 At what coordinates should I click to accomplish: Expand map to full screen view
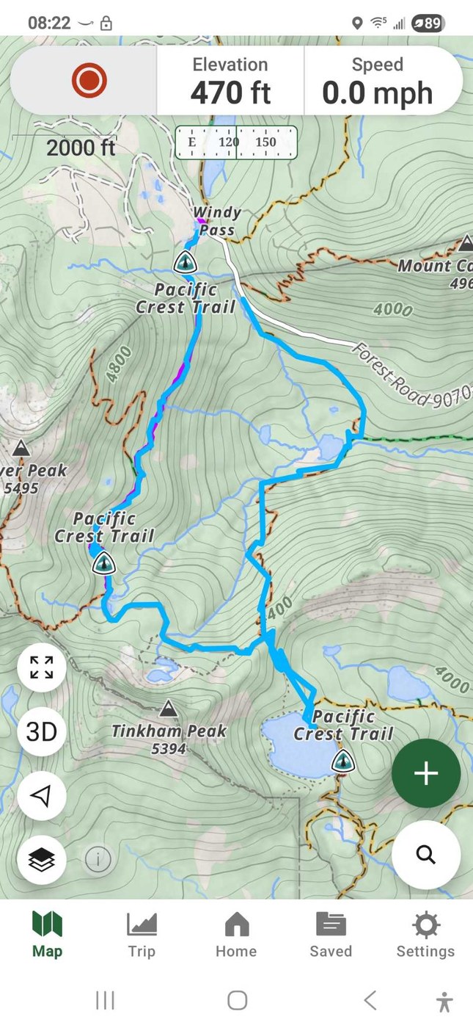coord(42,668)
